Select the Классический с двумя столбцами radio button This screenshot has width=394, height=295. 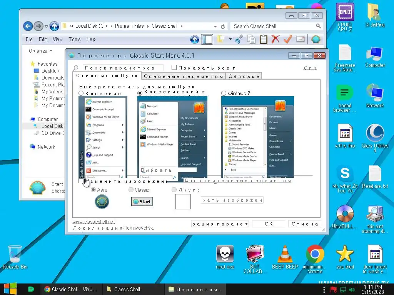click(x=140, y=93)
